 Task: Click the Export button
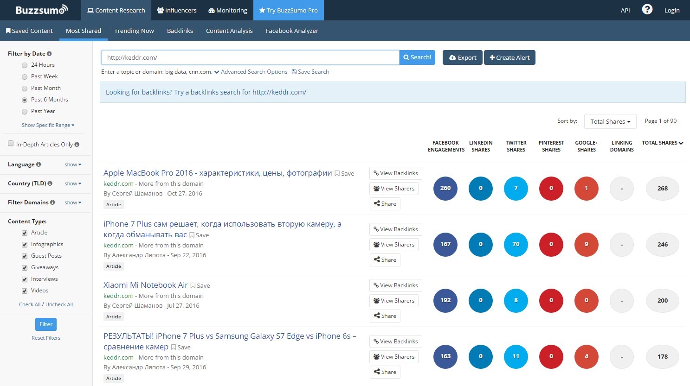(x=463, y=57)
